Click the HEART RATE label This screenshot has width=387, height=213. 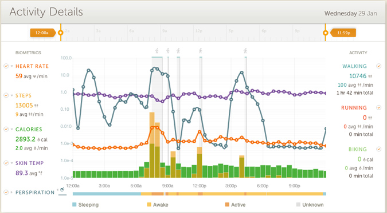[x=32, y=66]
